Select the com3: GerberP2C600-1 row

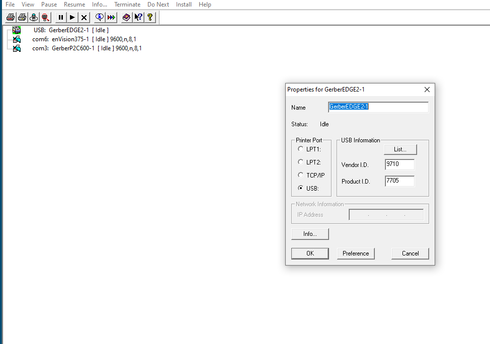(x=87, y=48)
